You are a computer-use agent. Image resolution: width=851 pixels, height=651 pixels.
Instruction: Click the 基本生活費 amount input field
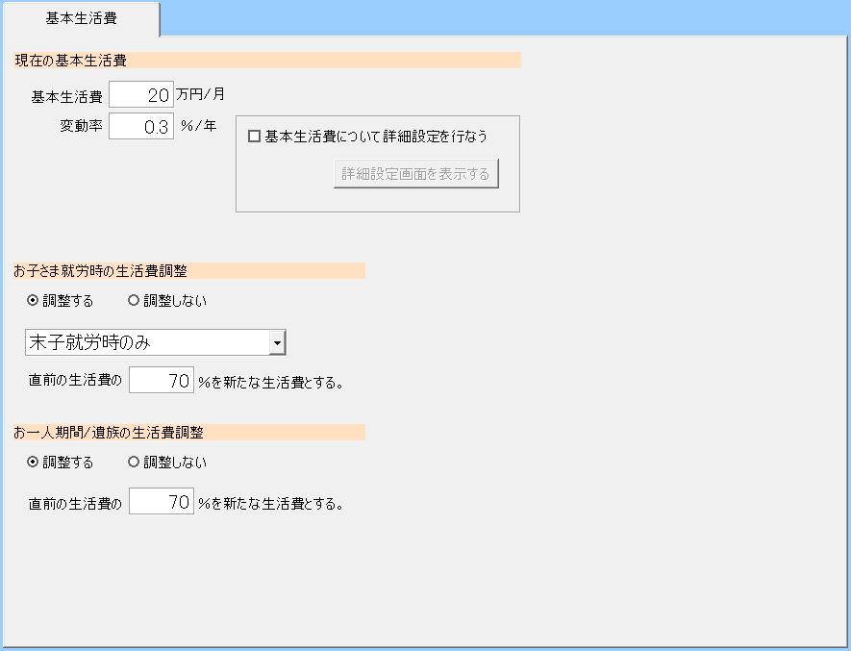[141, 95]
